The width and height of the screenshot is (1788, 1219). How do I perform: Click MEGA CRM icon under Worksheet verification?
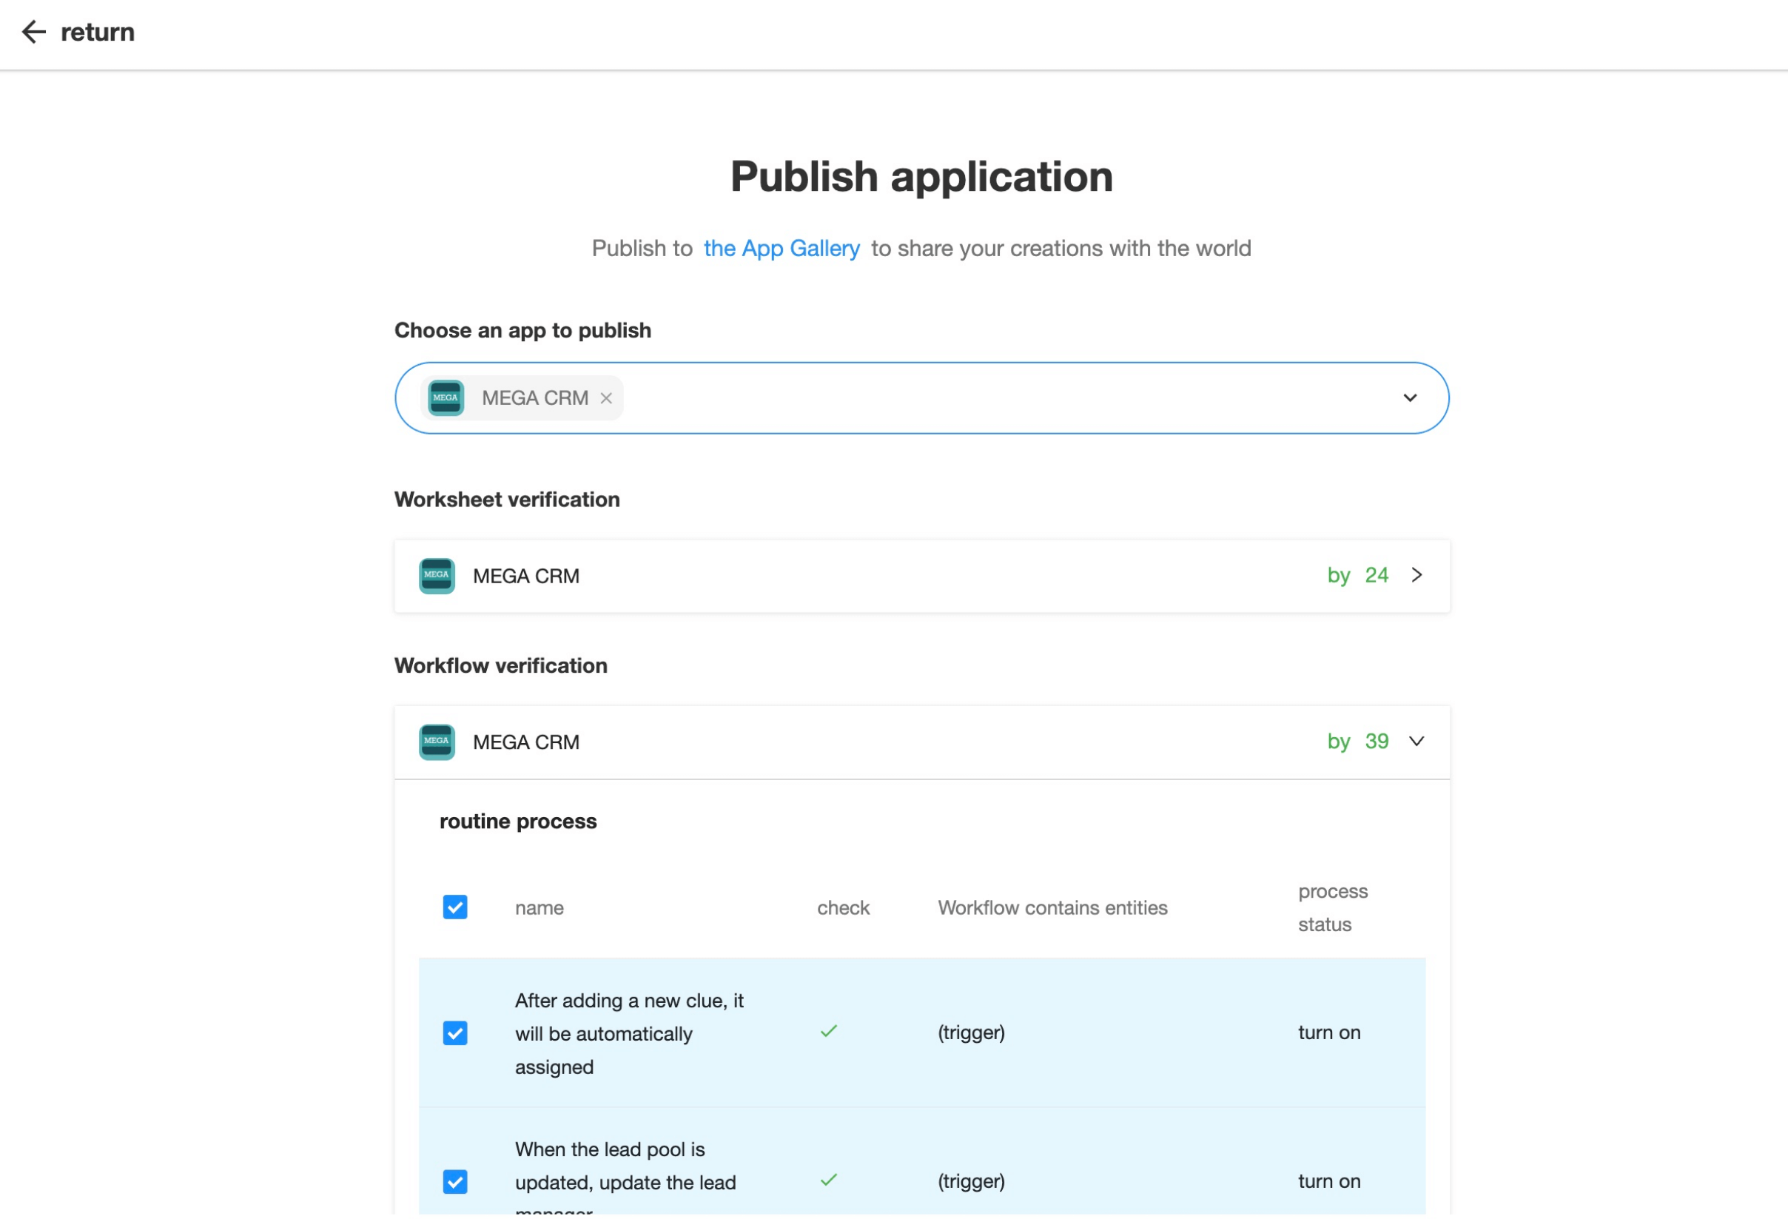click(x=436, y=577)
